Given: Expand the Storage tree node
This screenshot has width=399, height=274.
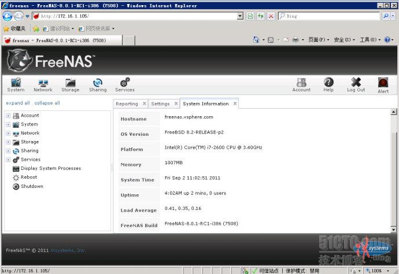Looking at the screenshot, I should [x=8, y=142].
